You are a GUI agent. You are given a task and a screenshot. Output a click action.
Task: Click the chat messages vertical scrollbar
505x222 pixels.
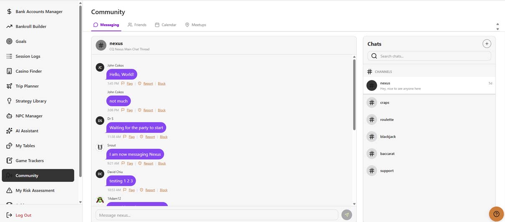tap(354, 94)
